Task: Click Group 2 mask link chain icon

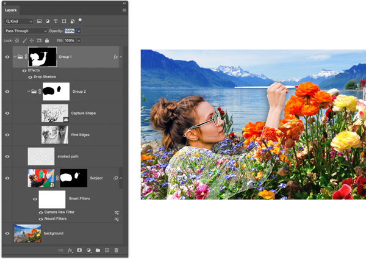Action: pos(40,92)
